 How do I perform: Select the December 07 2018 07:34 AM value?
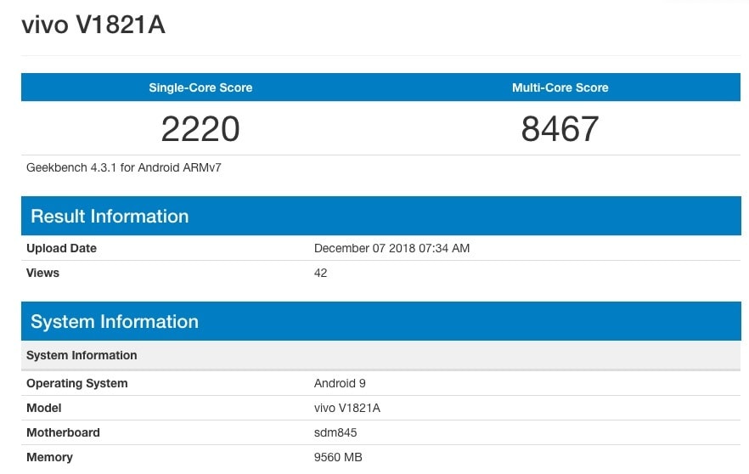(391, 248)
